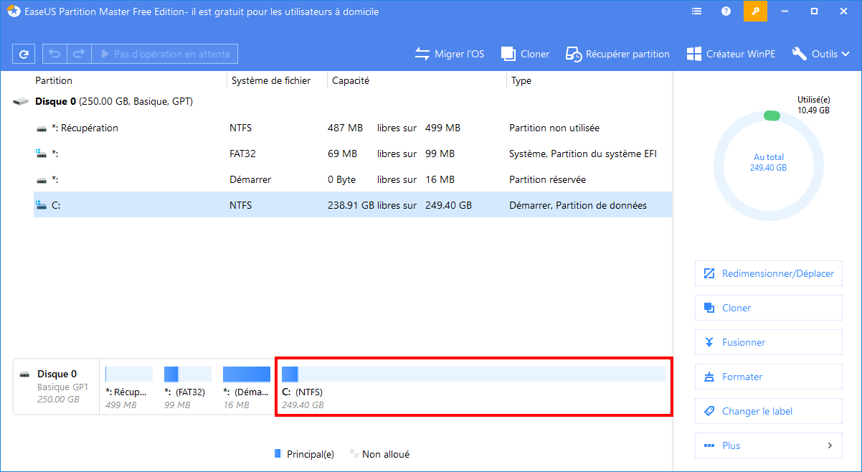This screenshot has width=862, height=472.
Task: Click the Partition column header
Action: (54, 81)
